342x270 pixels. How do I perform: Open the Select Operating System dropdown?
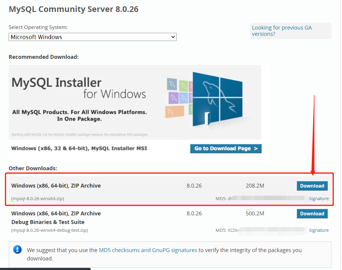coord(93,37)
